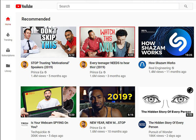The image size is (196, 140).
Task: Play the 'How Shazam Works' thumbnail
Action: point(166,42)
